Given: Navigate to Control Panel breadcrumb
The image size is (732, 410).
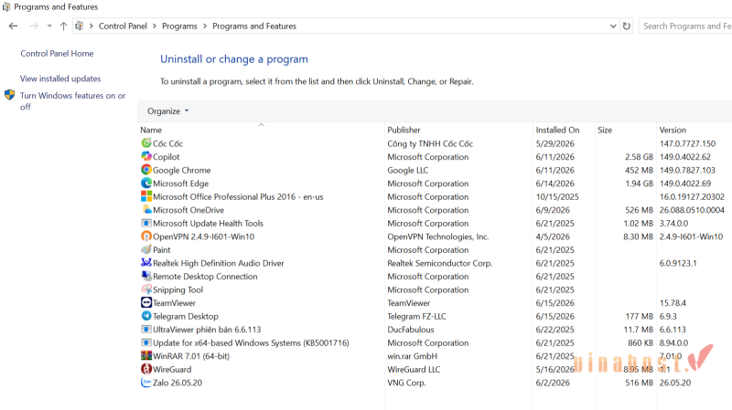Looking at the screenshot, I should [x=123, y=26].
